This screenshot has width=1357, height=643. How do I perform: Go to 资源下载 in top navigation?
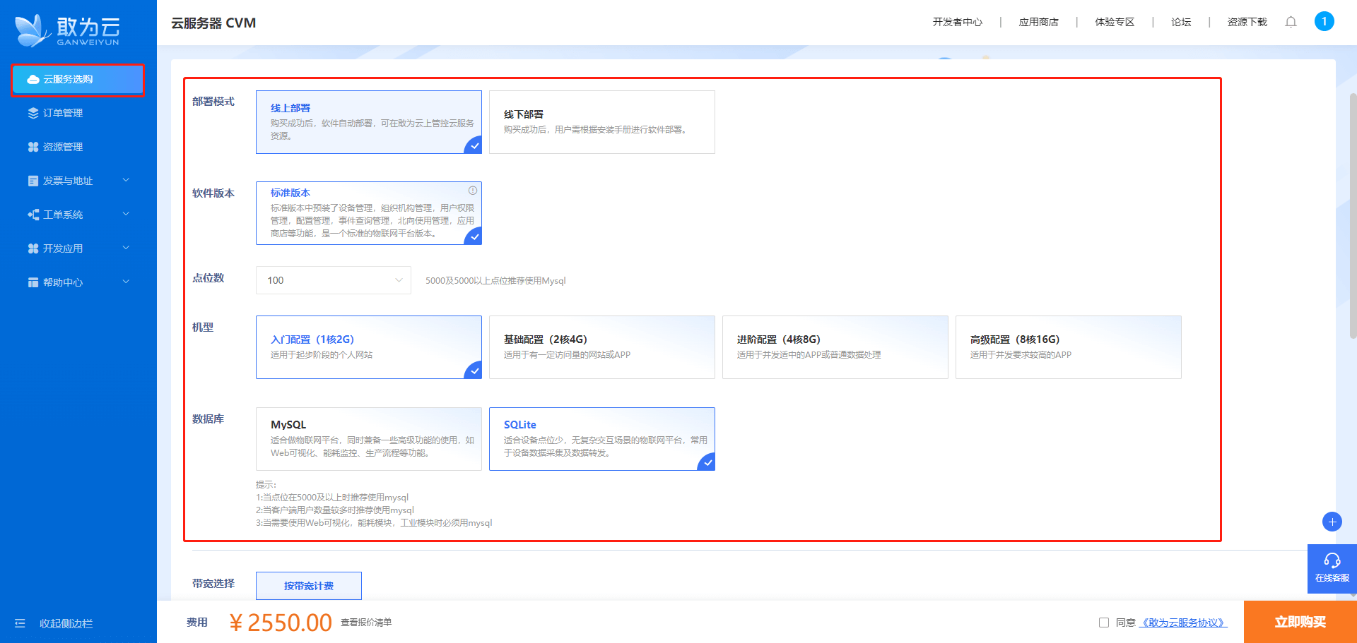coord(1247,22)
